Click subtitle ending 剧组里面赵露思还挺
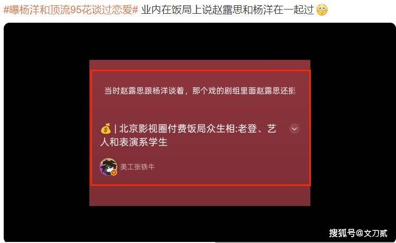396x243 pixels. [260, 90]
